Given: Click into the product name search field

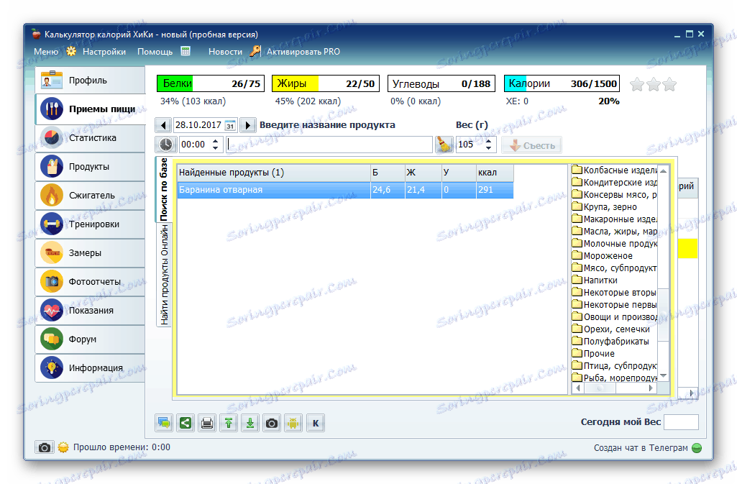Looking at the screenshot, I should (329, 145).
